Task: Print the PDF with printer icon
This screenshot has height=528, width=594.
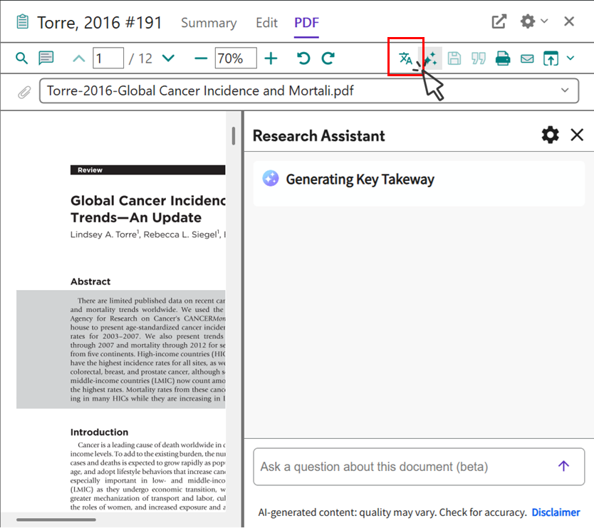Action: click(503, 58)
